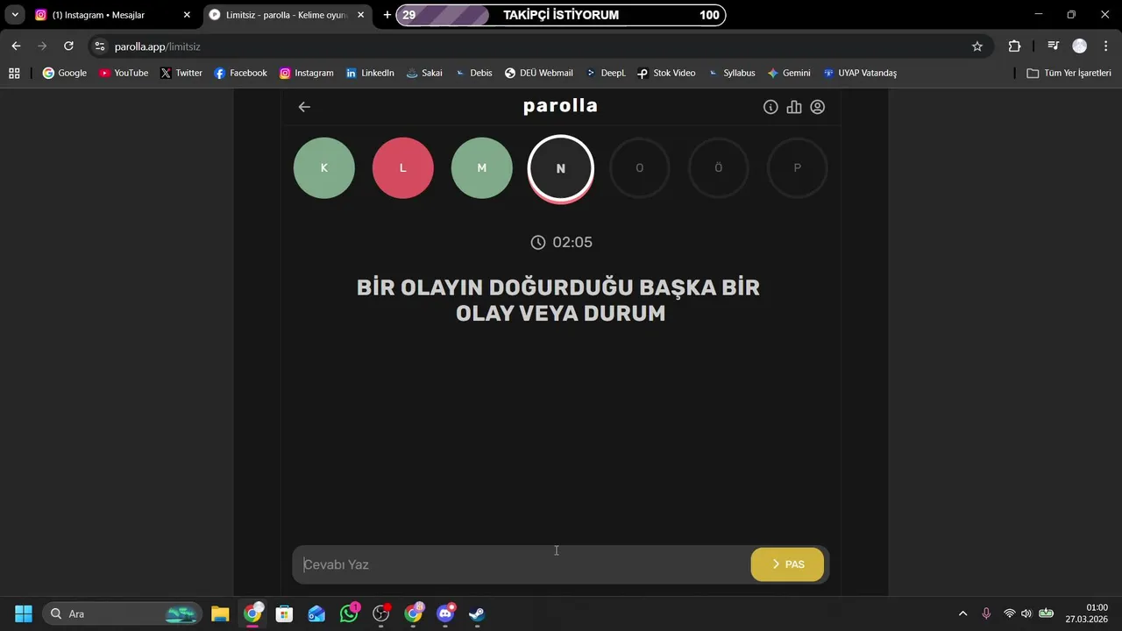This screenshot has width=1122, height=631.
Task: Open the tab search dropdown arrow
Action: point(15,15)
